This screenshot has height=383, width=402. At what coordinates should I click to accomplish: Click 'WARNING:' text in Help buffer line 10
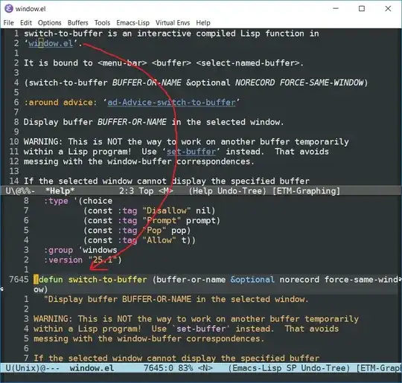click(x=43, y=141)
